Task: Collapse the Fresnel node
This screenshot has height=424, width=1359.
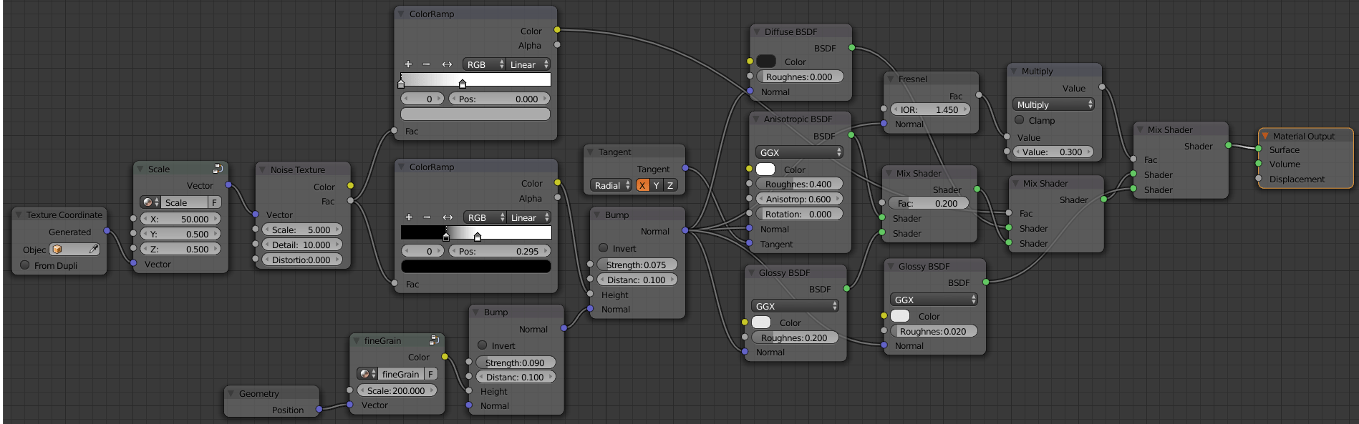Action: 891,79
